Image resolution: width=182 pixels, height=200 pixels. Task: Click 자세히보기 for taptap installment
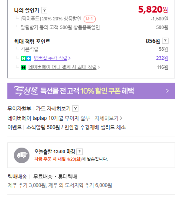point(108,118)
